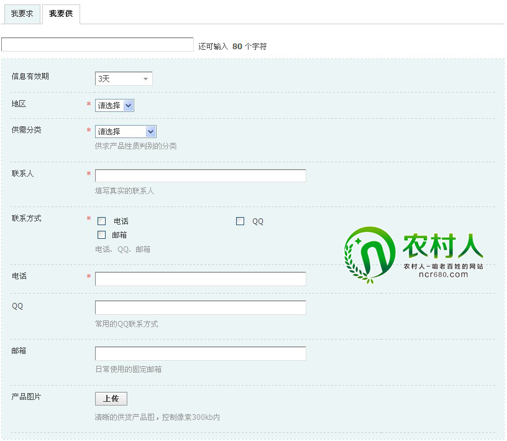Click the title input field with 80-character limit
507x441 pixels.
[x=98, y=44]
